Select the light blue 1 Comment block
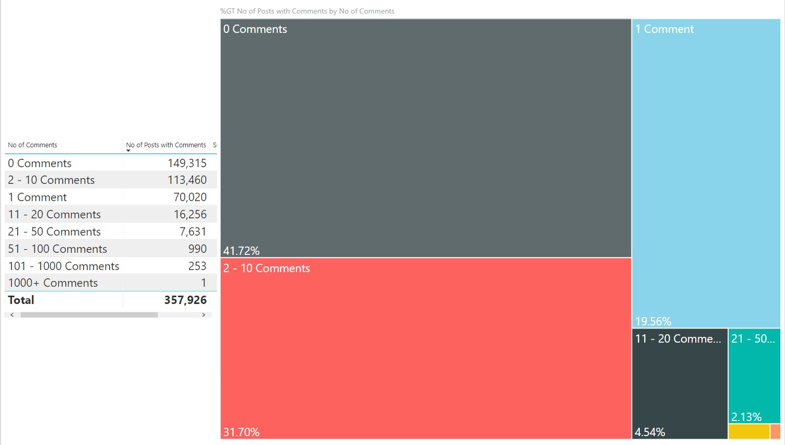The image size is (785, 445). click(x=706, y=173)
